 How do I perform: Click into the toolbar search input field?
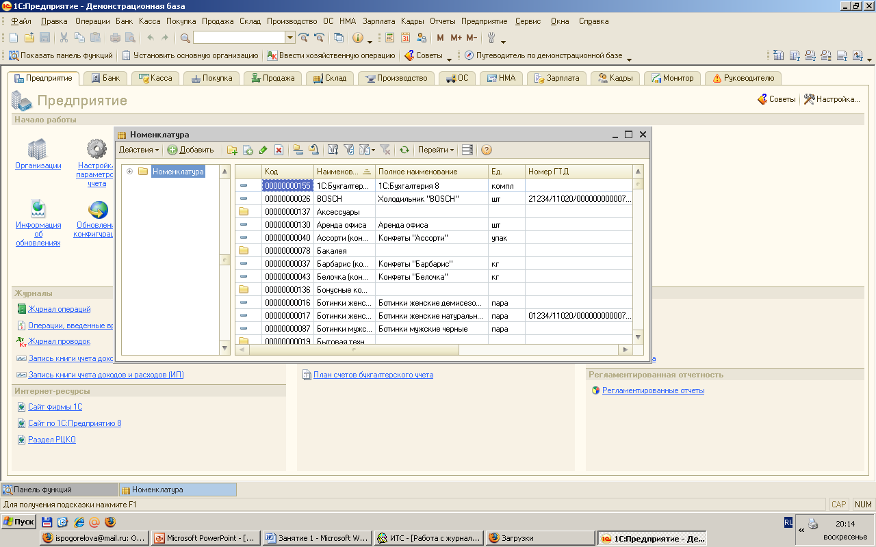point(239,38)
